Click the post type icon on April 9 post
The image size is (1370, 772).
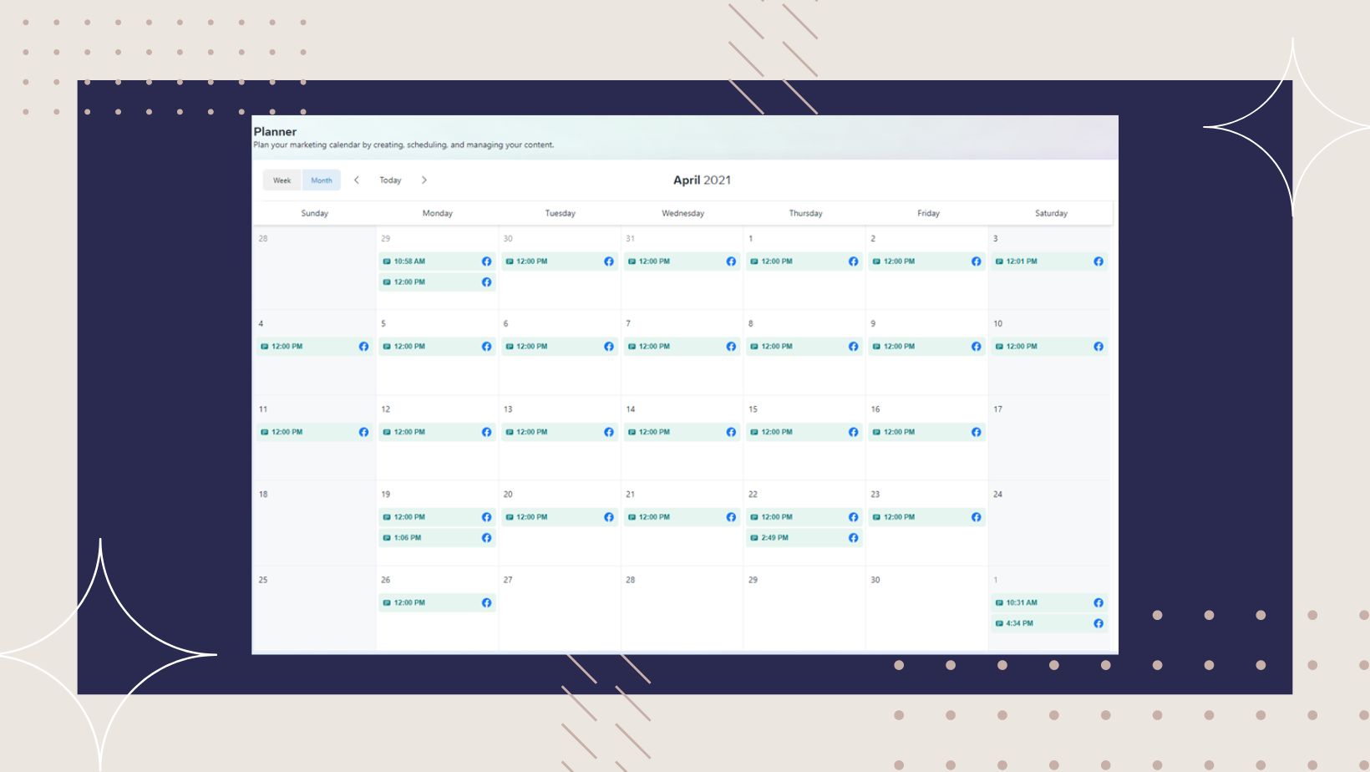coord(876,347)
